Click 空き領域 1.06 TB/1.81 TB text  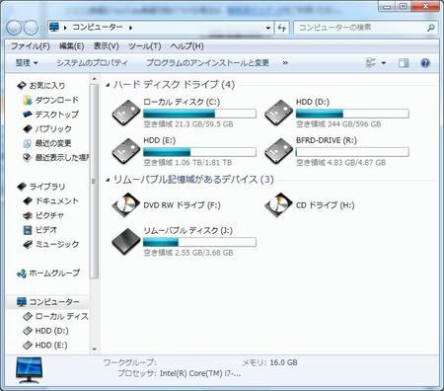pos(187,163)
